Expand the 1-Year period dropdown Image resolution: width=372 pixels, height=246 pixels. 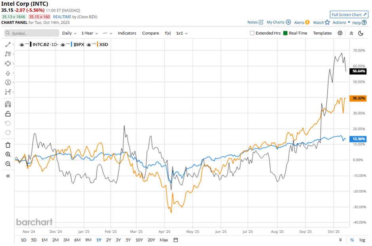click(x=90, y=33)
